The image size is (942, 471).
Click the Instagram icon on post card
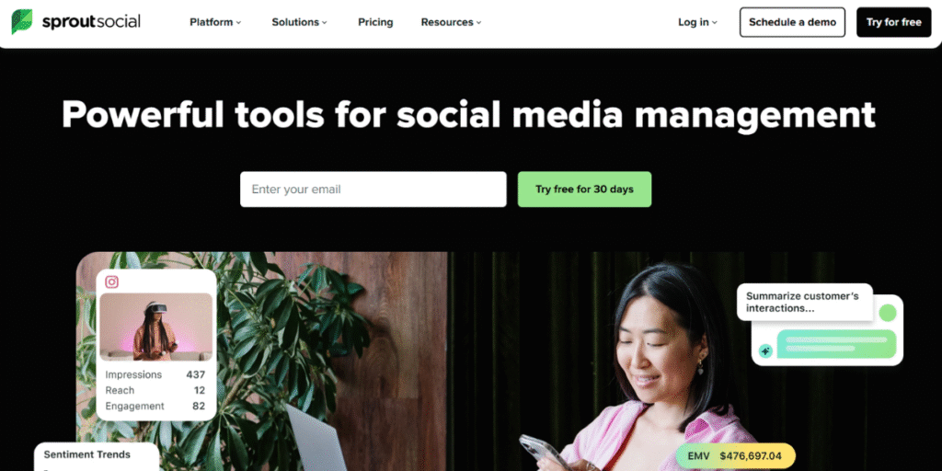pos(111,281)
